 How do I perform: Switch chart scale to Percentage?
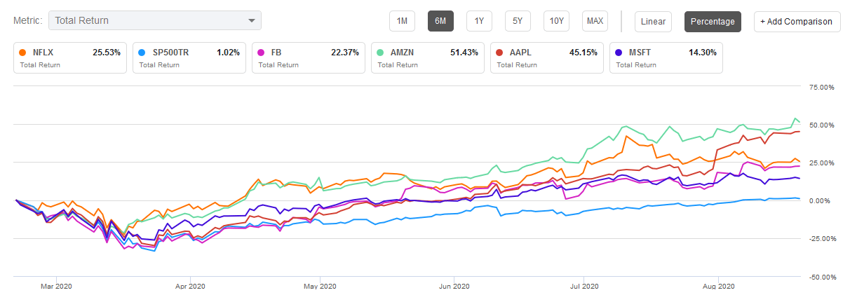tap(713, 21)
